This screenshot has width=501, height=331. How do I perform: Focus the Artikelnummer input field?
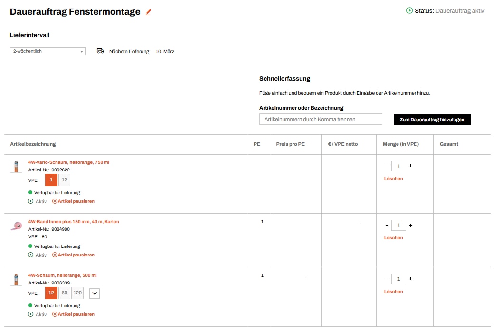[x=321, y=119]
